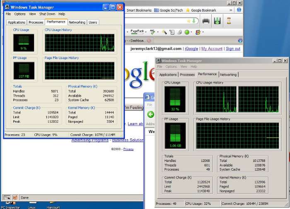
Task: Click the green download arrow toolbar icon
Action: 217,21
